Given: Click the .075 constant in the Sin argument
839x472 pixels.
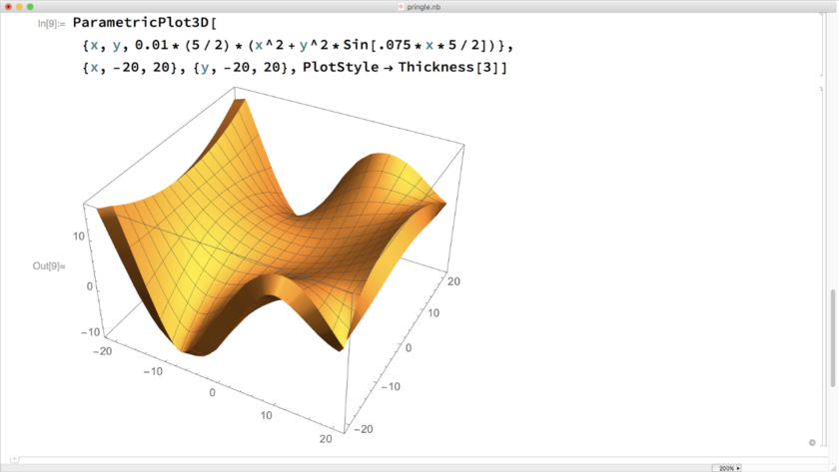Looking at the screenshot, I should [x=395, y=45].
